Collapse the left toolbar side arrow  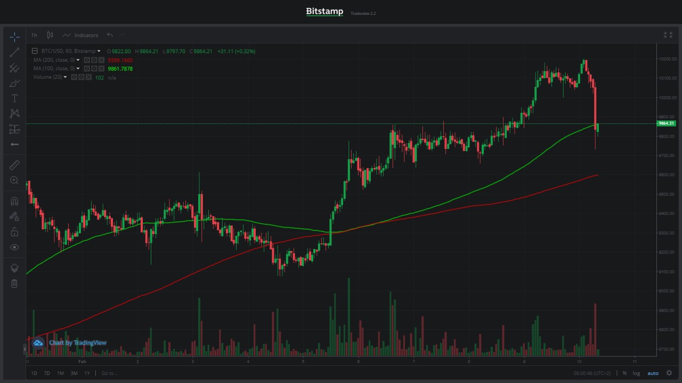click(x=25, y=349)
